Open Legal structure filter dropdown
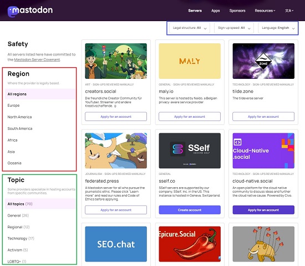 [190, 28]
